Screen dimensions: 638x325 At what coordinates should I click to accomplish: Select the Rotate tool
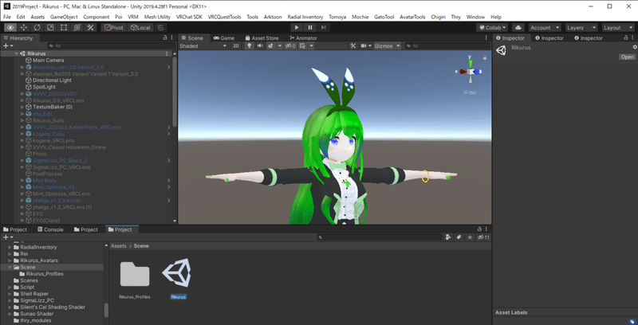37,28
